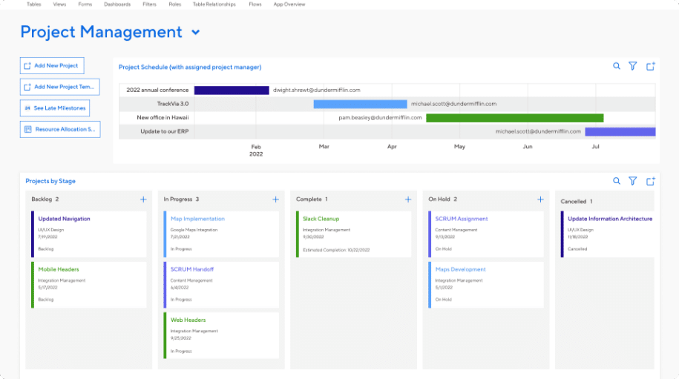The width and height of the screenshot is (679, 379).
Task: Go to the App Overview tab
Action: click(289, 4)
